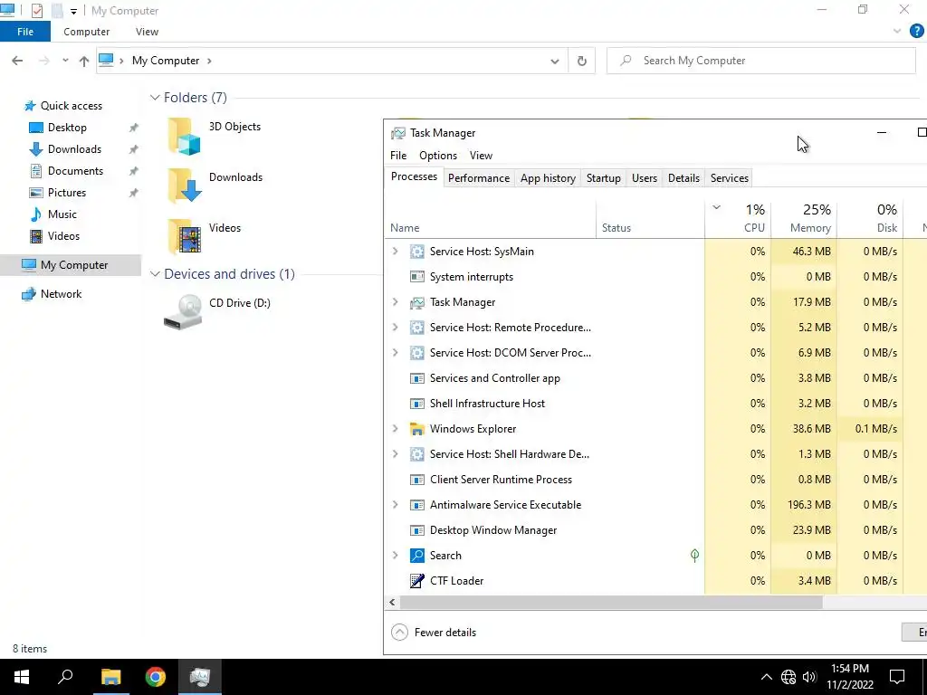Click the Task Manager taskbar icon
The width and height of the screenshot is (927, 695).
(200, 677)
